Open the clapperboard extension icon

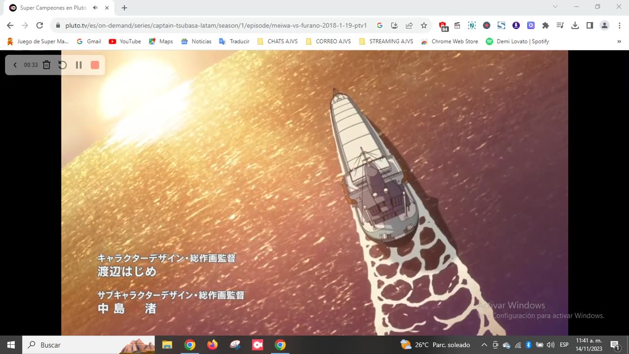[457, 26]
